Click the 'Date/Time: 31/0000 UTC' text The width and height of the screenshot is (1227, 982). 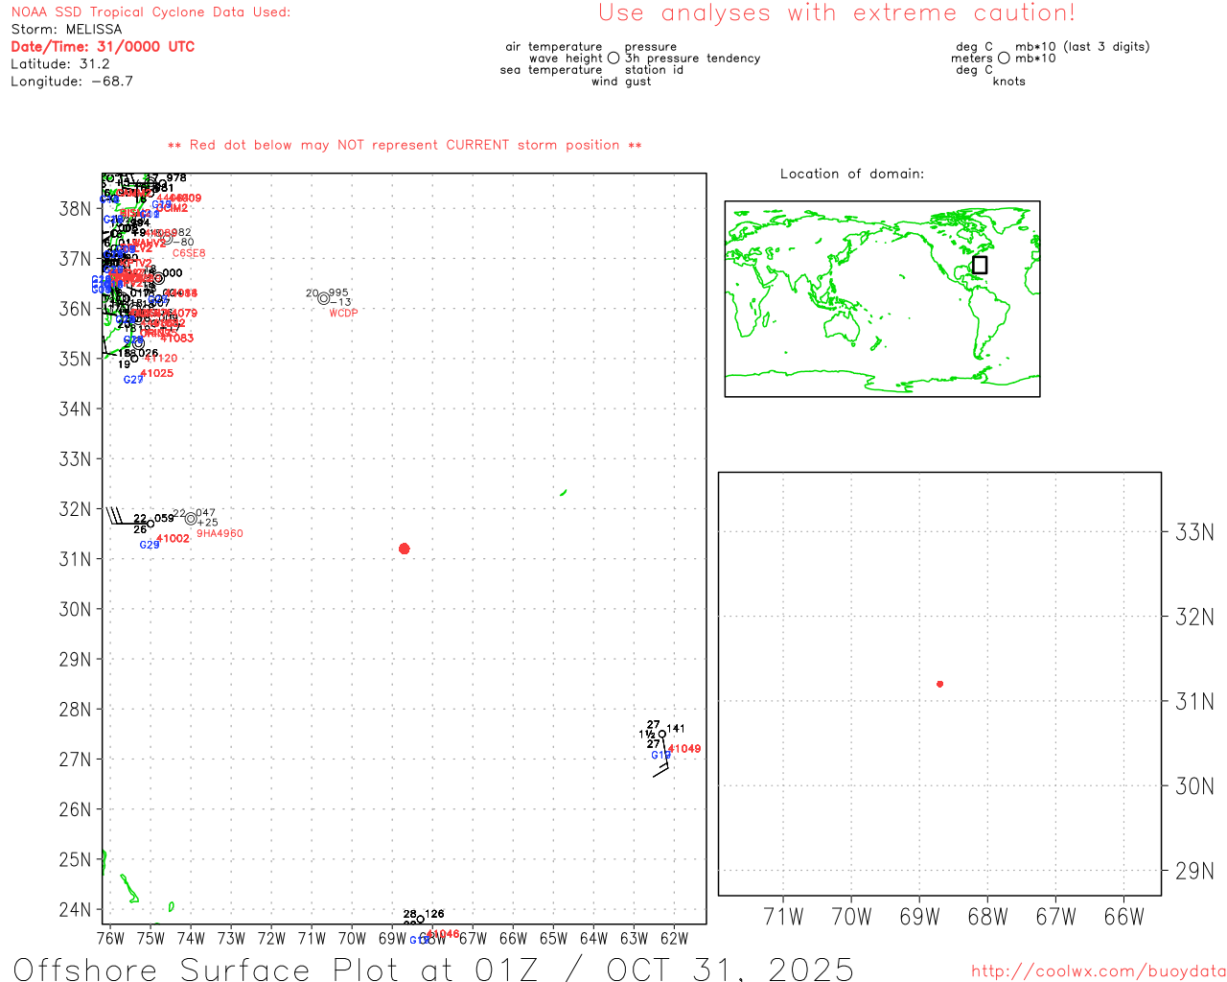click(x=103, y=47)
